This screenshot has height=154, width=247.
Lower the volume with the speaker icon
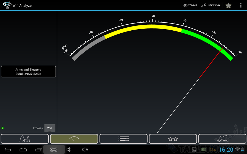[x=69, y=150]
